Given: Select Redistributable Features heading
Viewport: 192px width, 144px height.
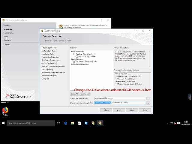Looking at the screenshot, I should (79, 64).
